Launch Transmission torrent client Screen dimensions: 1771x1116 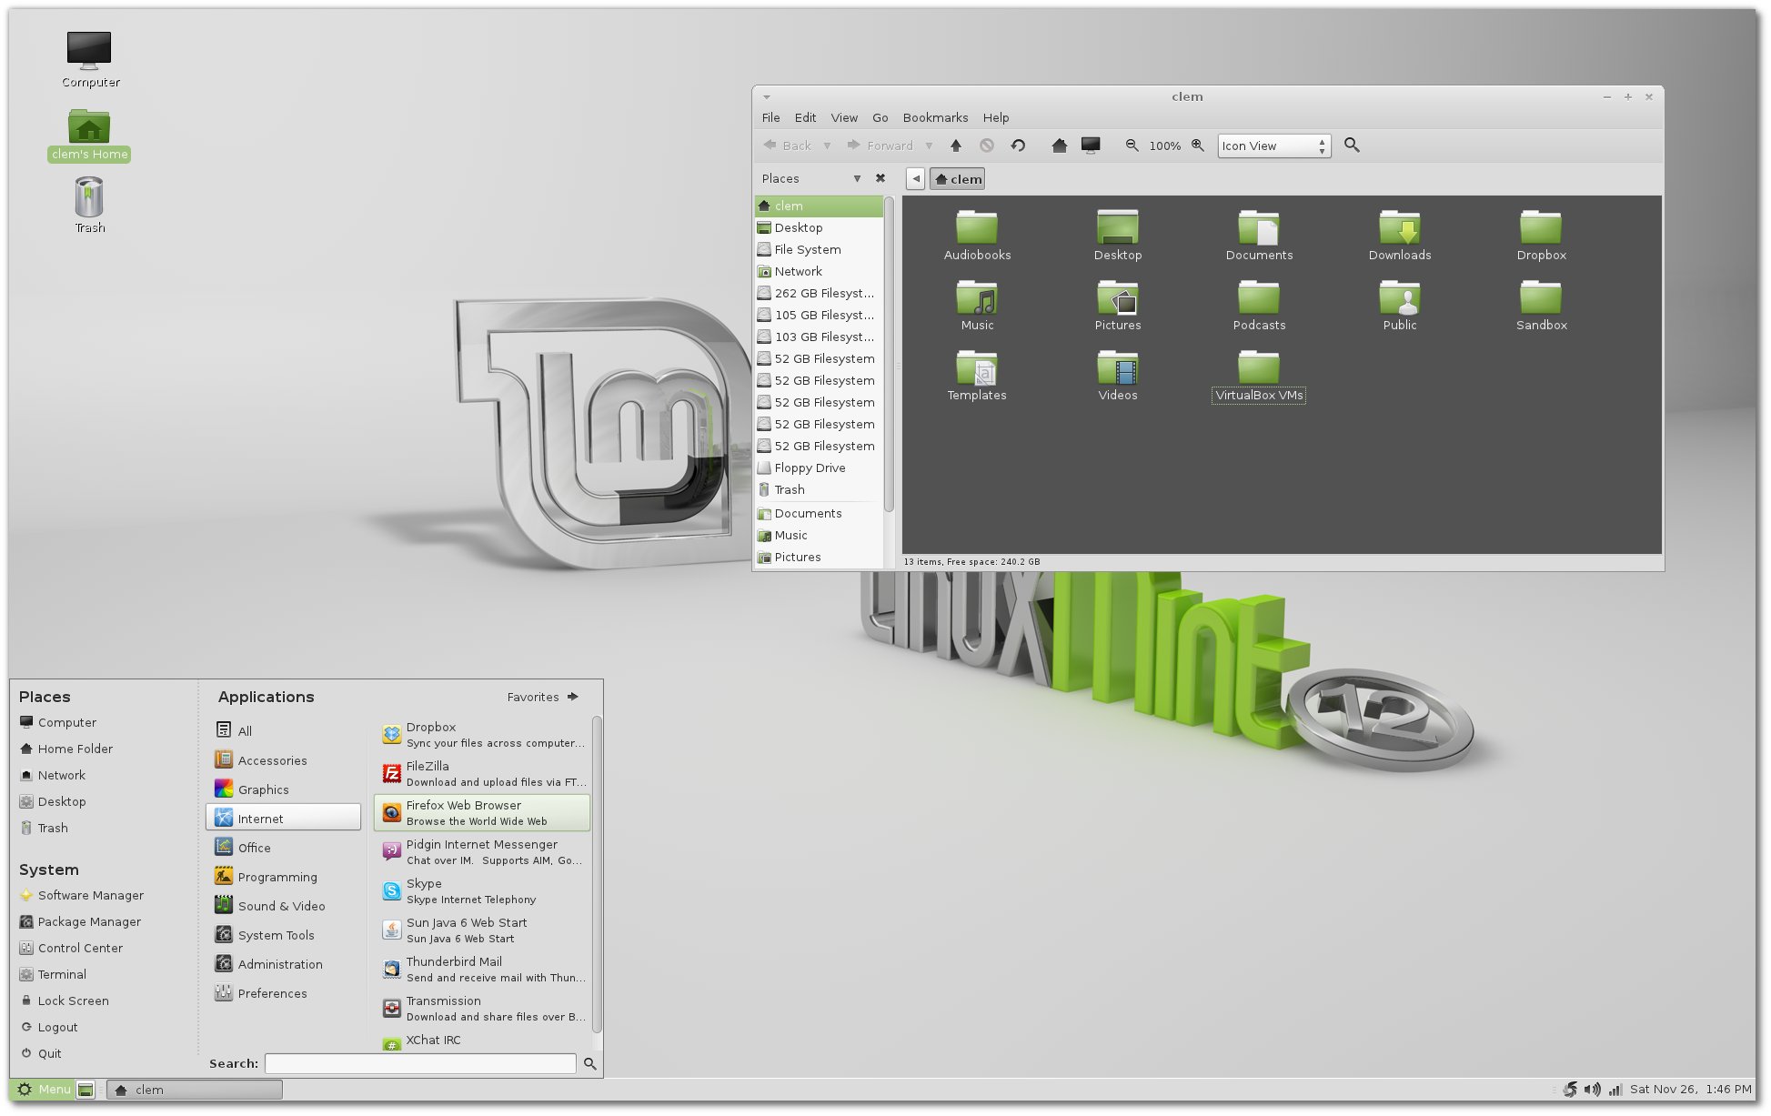(482, 1008)
